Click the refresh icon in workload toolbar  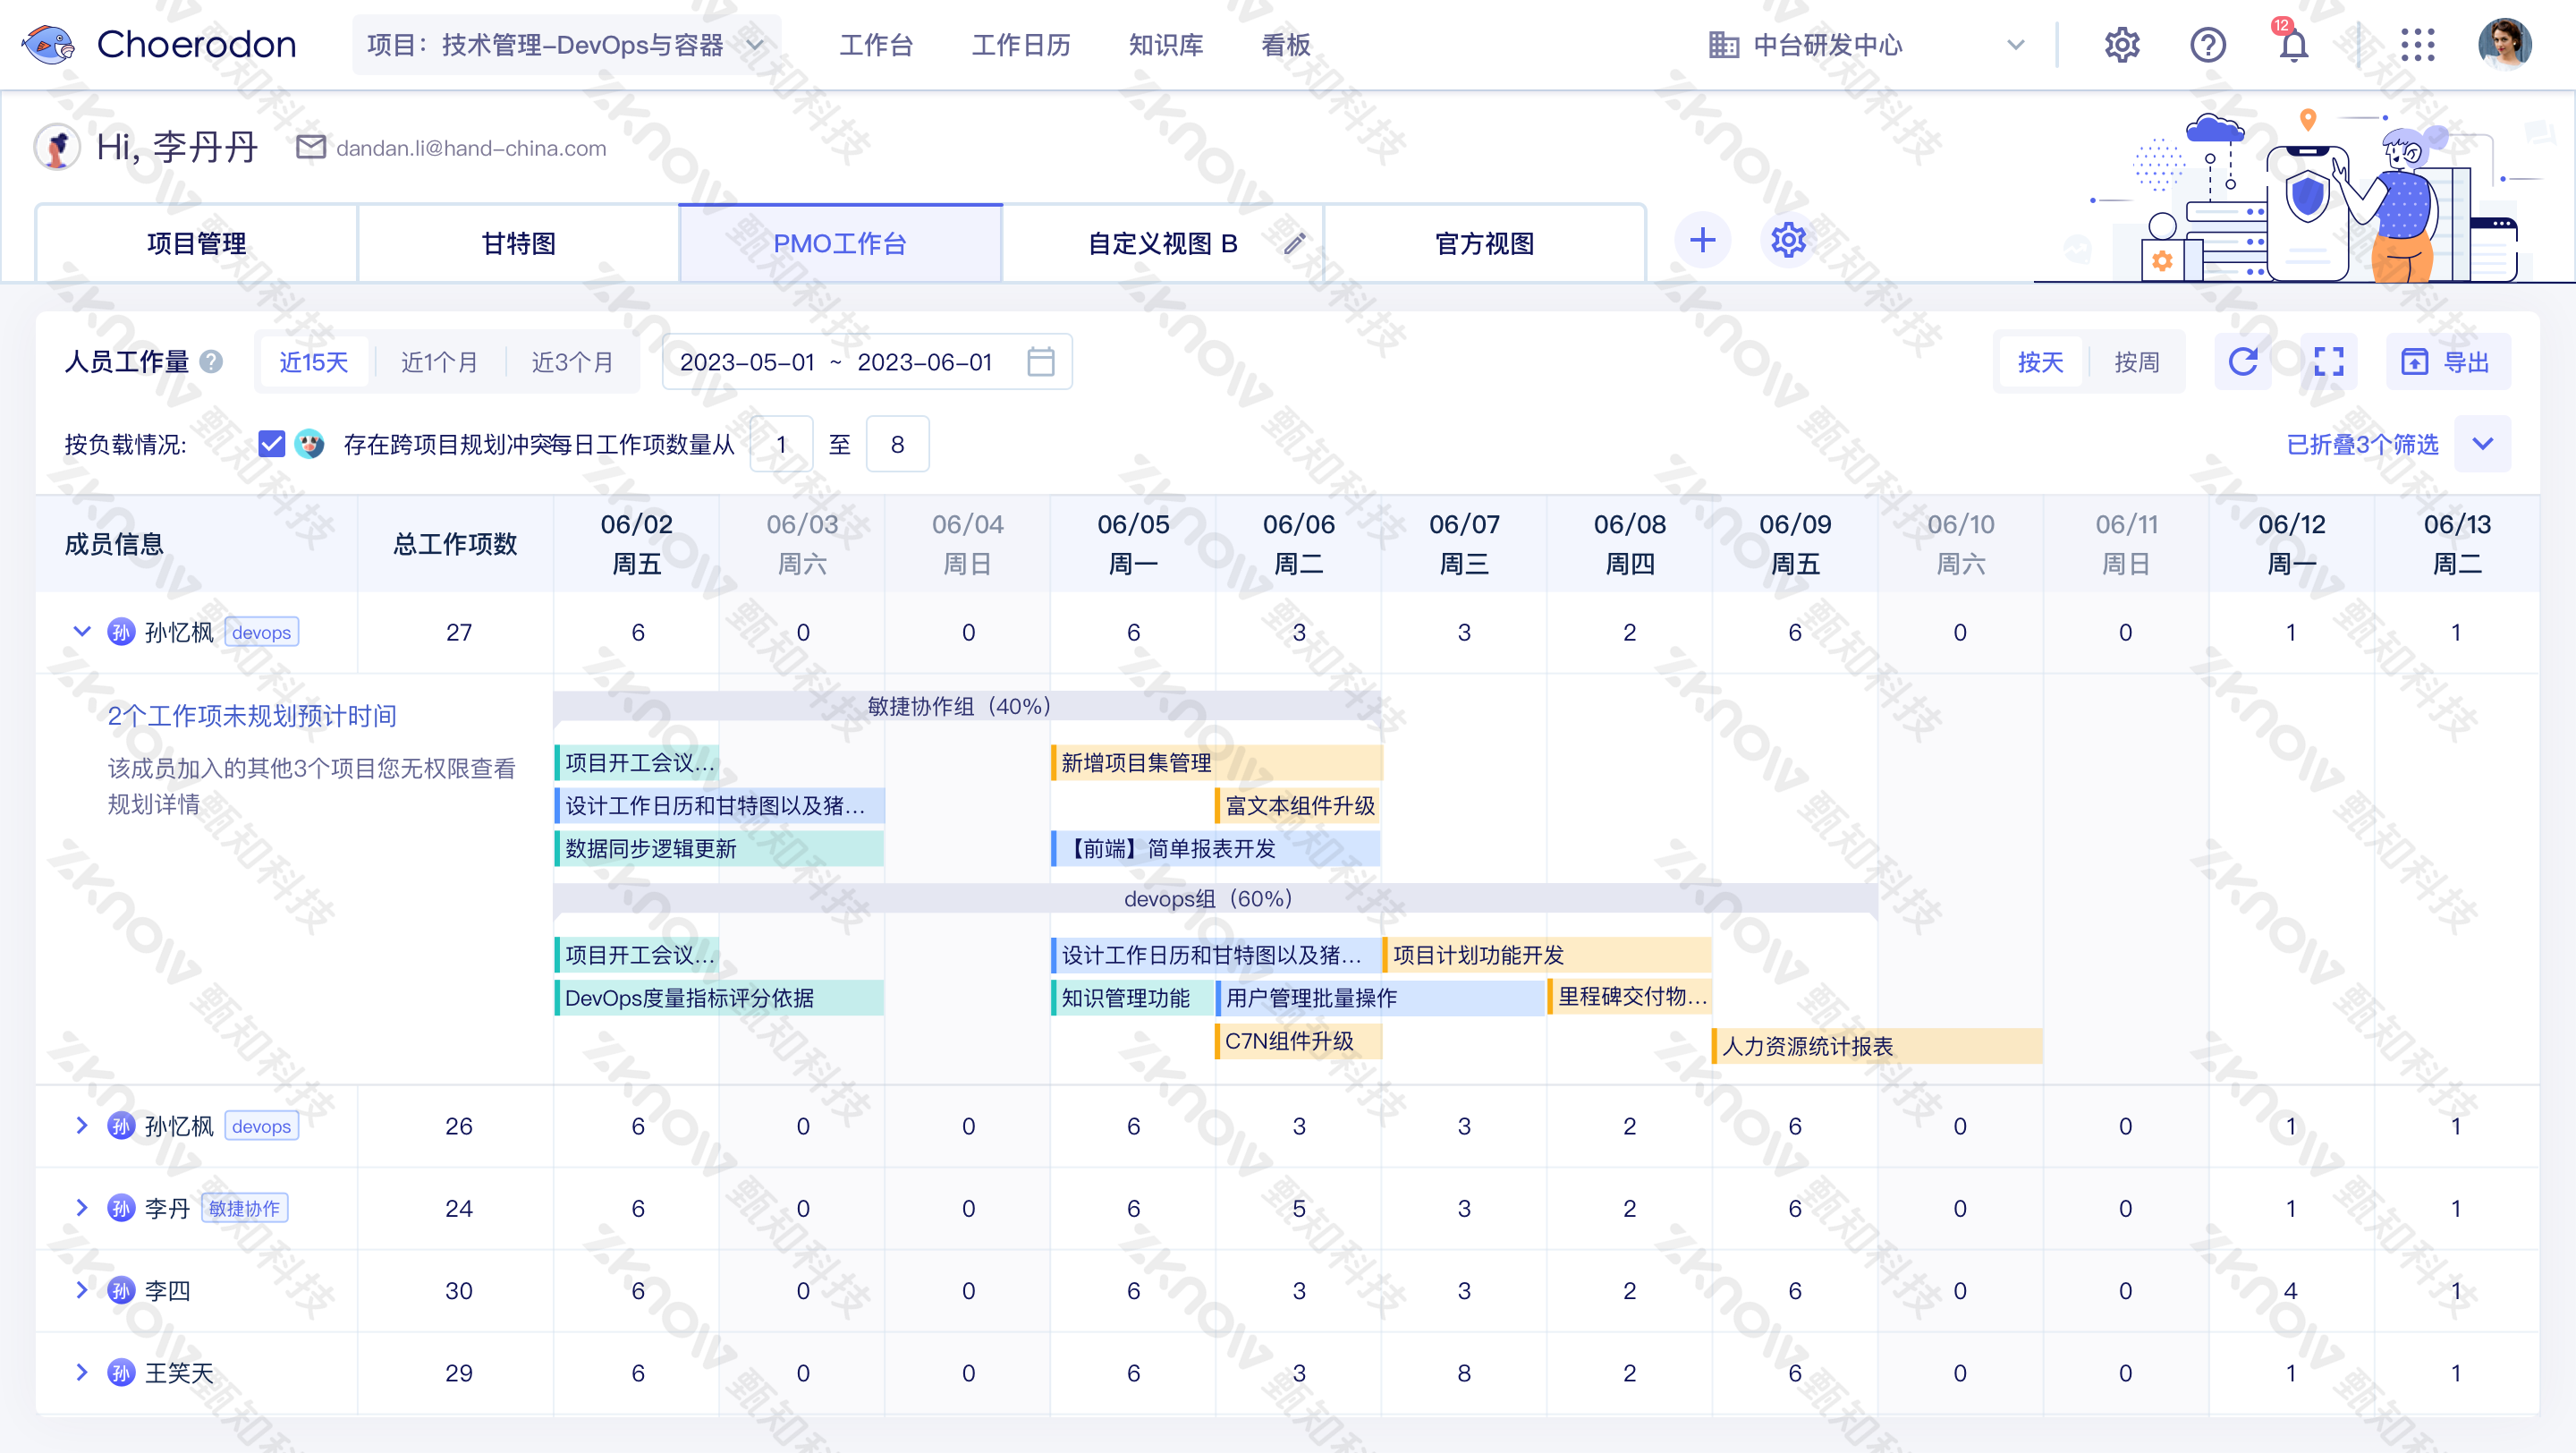[2243, 361]
